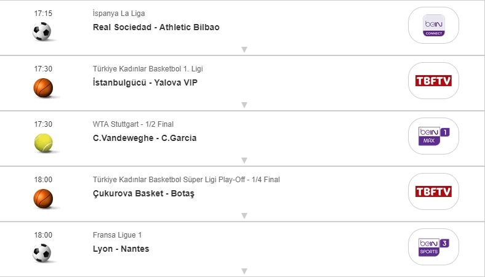
Task: Click Fransa Ligue 1 league label
Action: coord(118,235)
